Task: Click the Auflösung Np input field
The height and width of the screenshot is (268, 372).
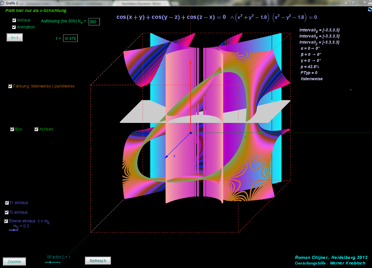Action: tap(94, 22)
